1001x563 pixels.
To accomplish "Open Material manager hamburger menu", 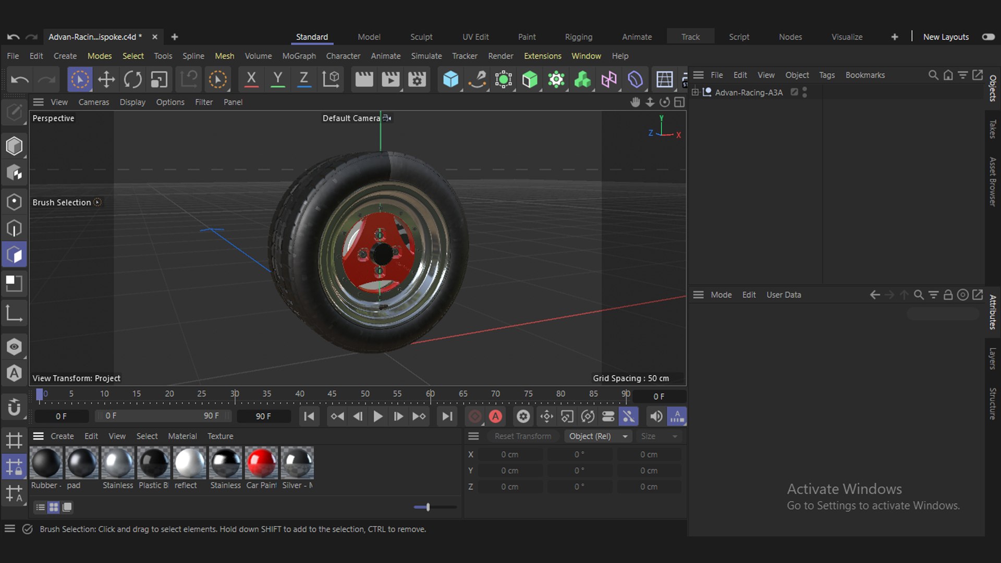I will (38, 436).
